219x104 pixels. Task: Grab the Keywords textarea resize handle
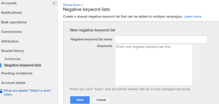[192, 85]
